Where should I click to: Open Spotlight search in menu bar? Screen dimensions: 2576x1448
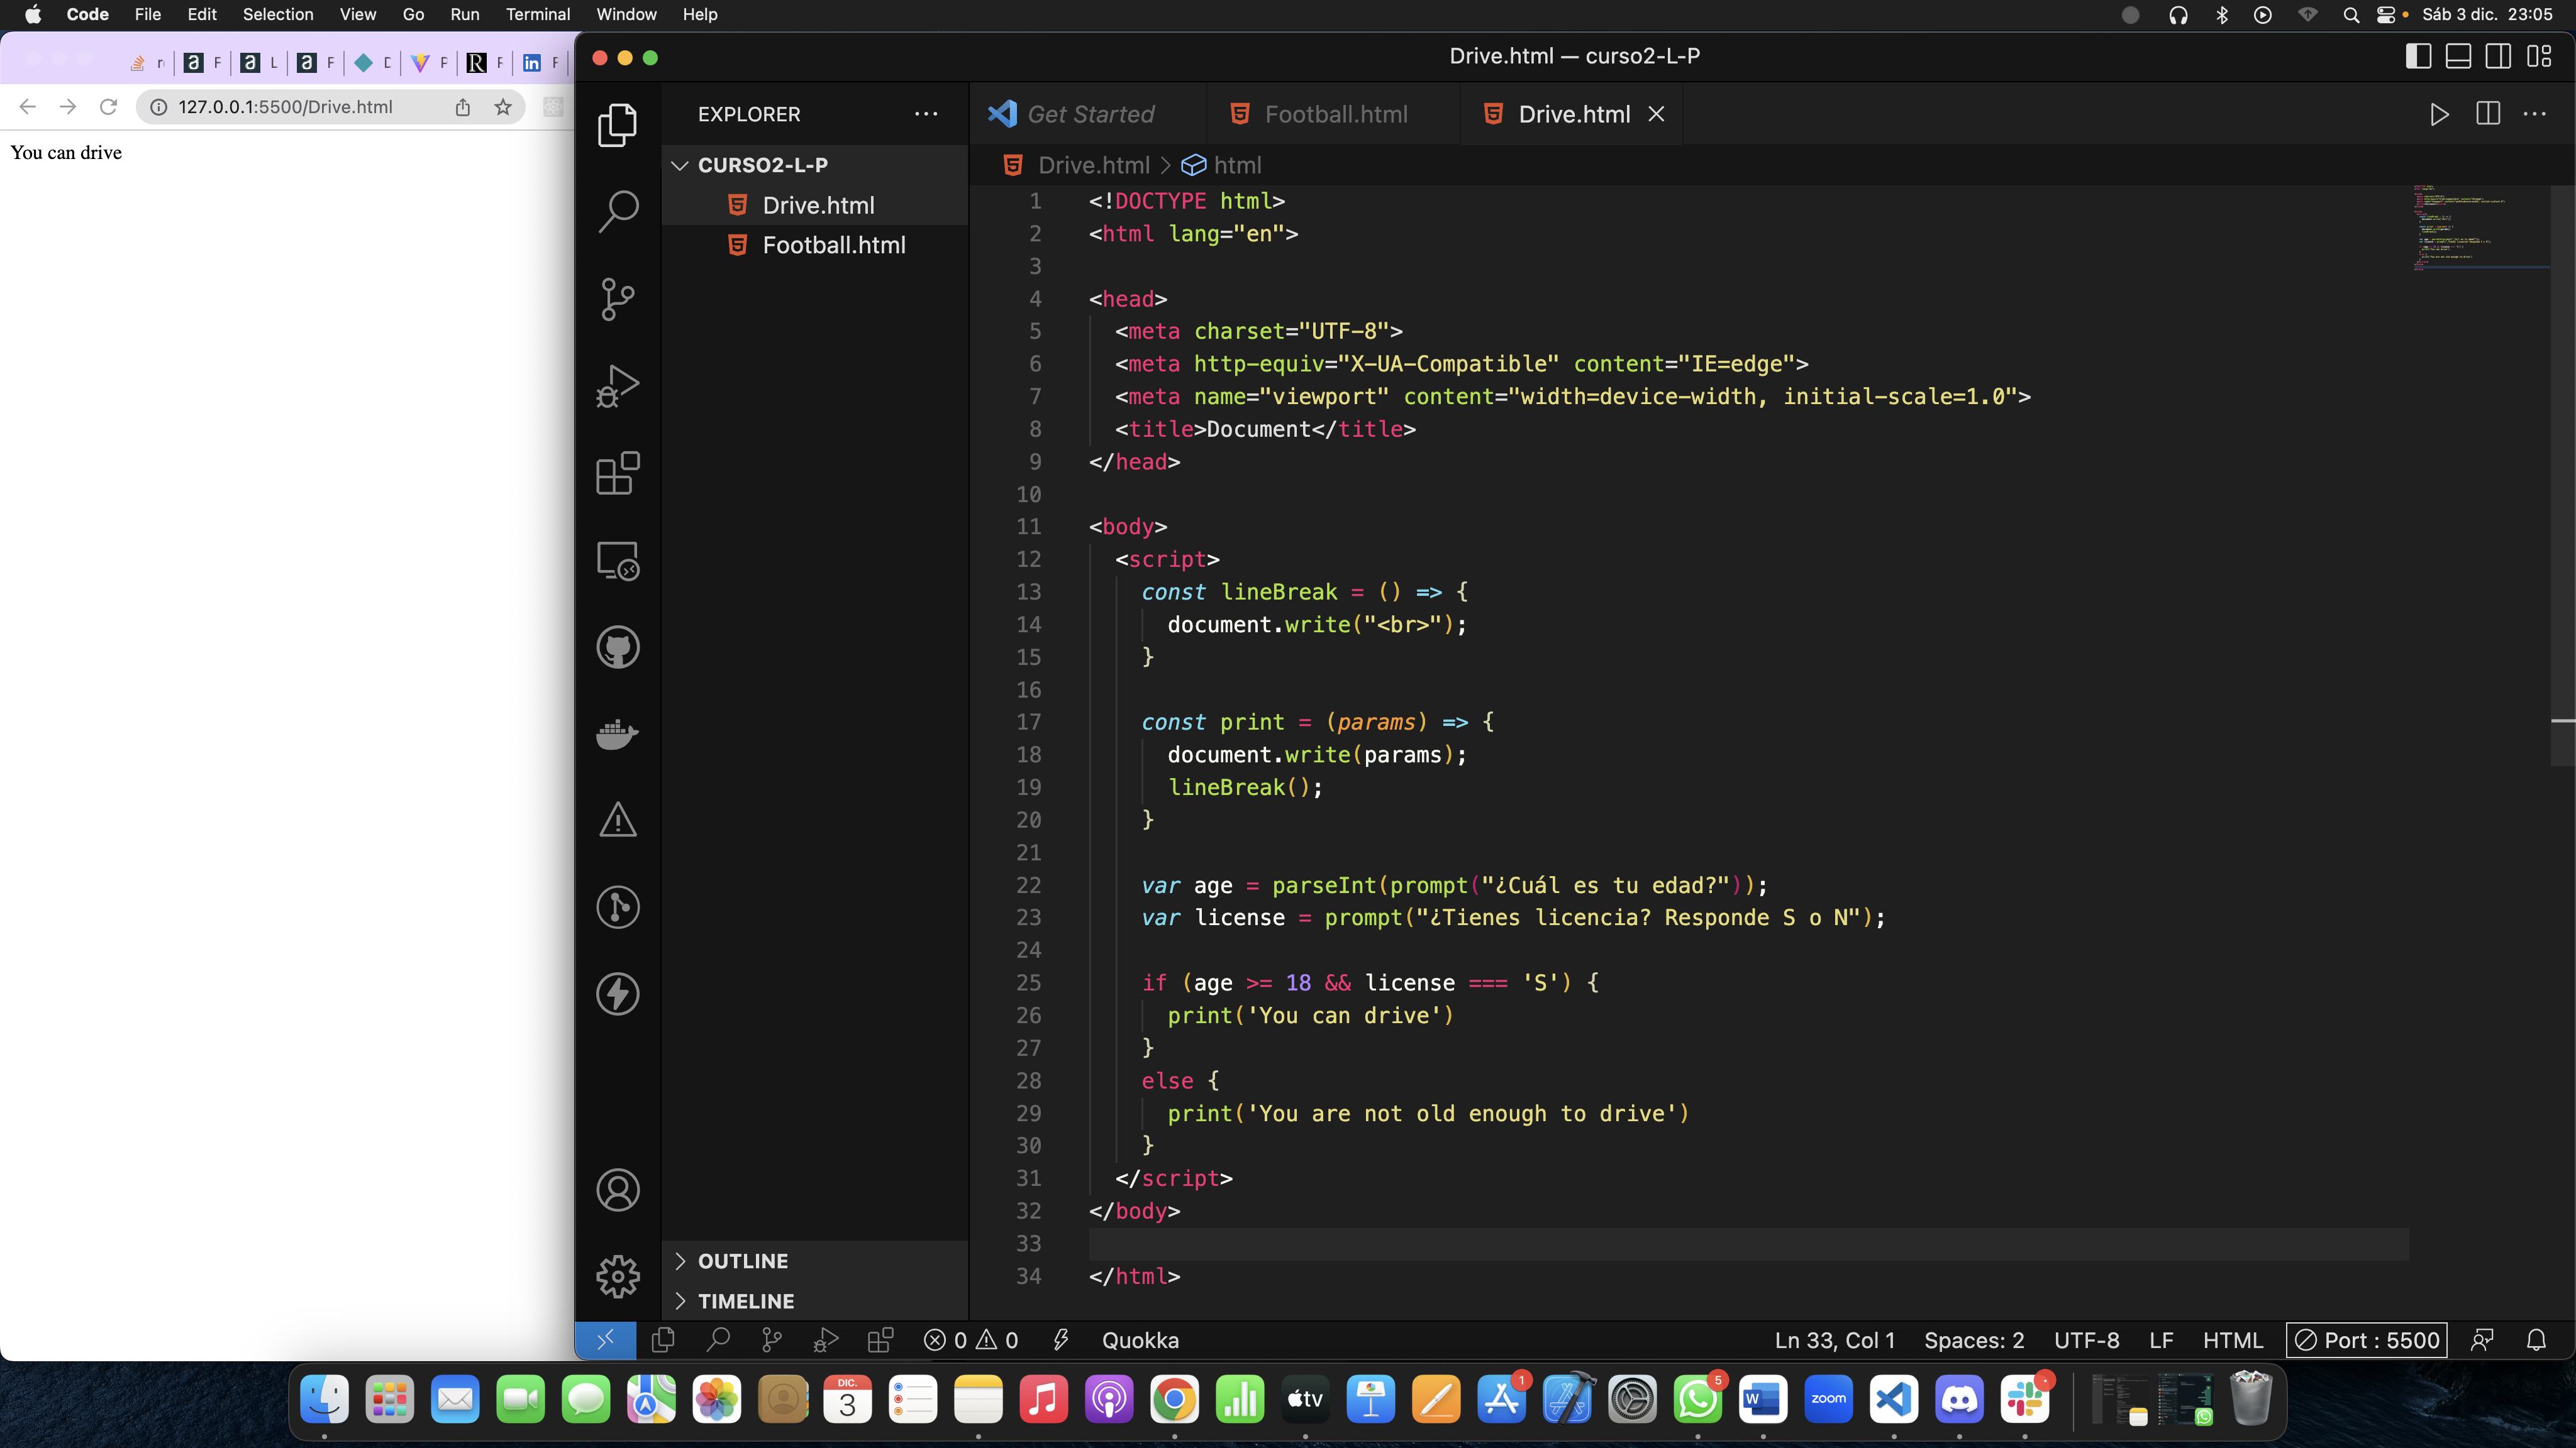[x=2351, y=14]
